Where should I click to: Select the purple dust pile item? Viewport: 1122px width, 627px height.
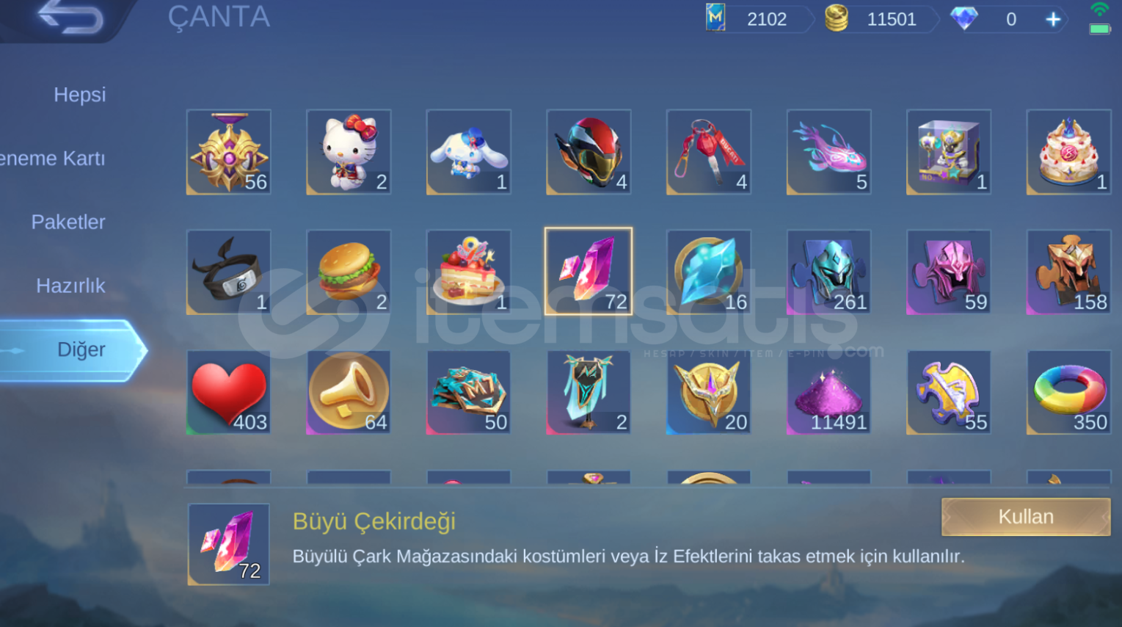(828, 392)
